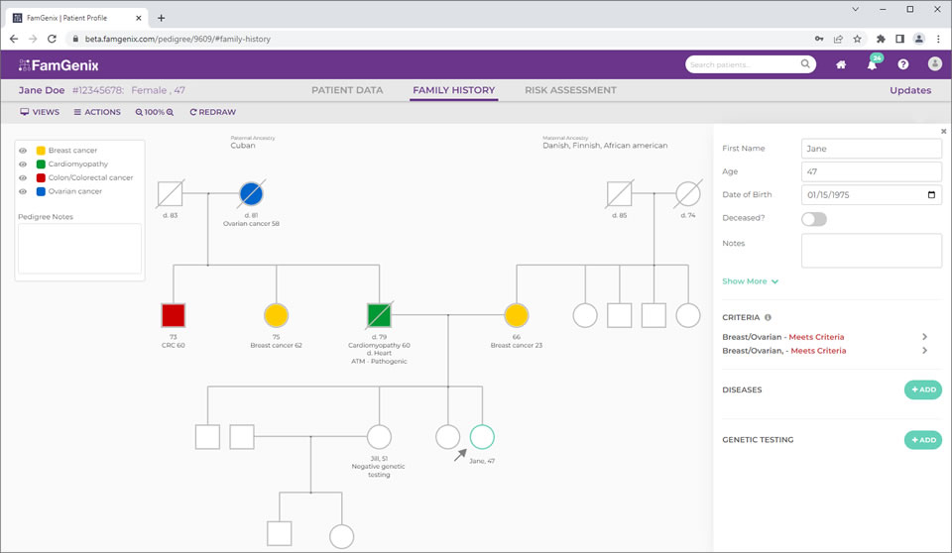This screenshot has width=952, height=553.
Task: Click the FamGenix logo
Action: [x=59, y=65]
